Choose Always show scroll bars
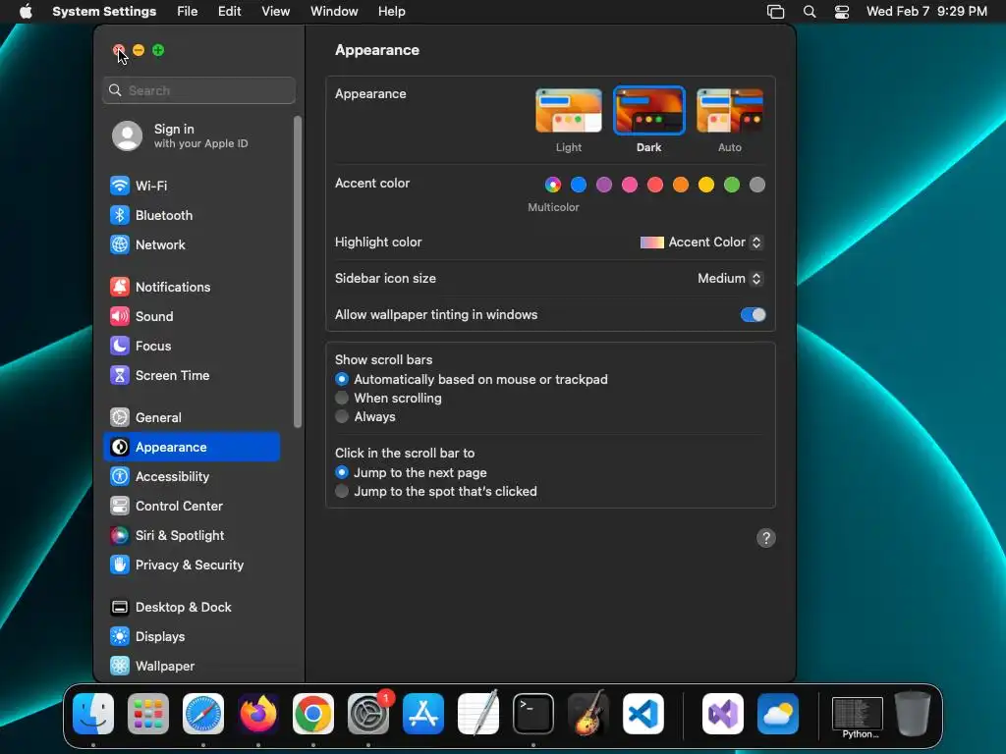Image resolution: width=1006 pixels, height=754 pixels. pyautogui.click(x=365, y=416)
